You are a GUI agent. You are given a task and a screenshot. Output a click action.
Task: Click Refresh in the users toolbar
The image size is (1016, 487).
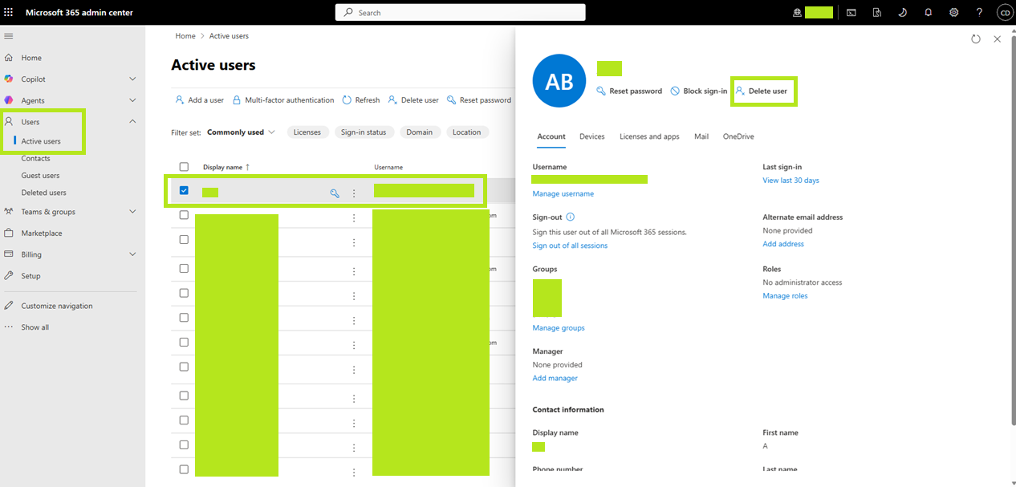point(361,100)
